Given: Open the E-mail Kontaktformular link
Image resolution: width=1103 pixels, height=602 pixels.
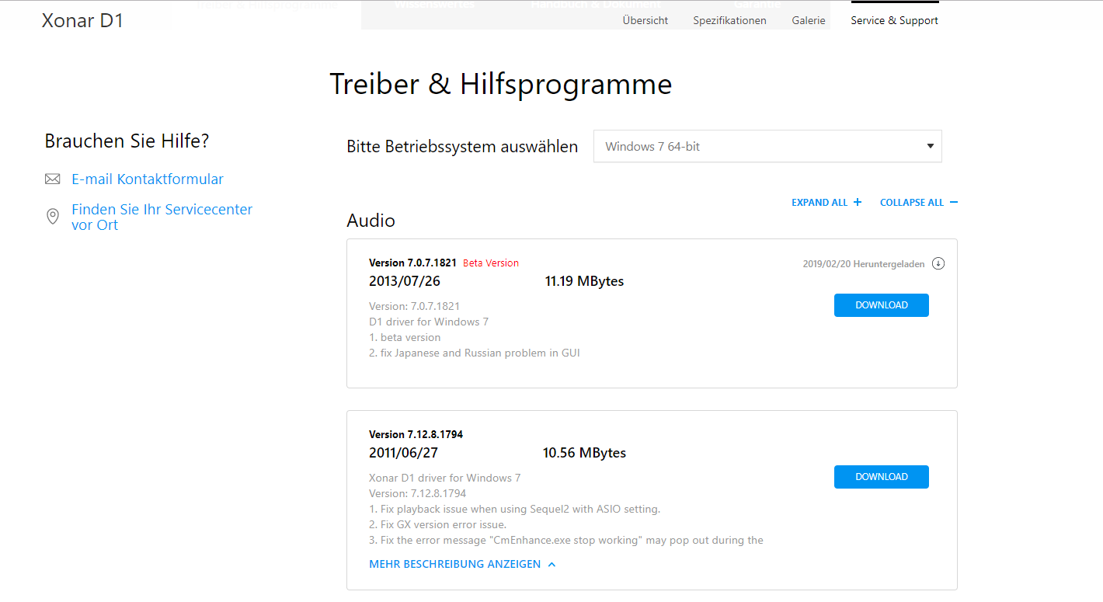Looking at the screenshot, I should pyautogui.click(x=148, y=179).
